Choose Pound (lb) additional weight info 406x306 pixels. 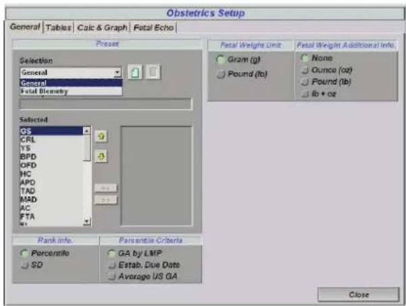[x=305, y=82]
